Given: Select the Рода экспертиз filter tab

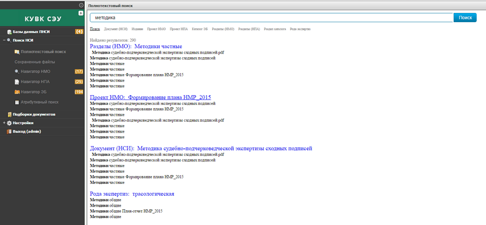Looking at the screenshot, I should (300, 29).
